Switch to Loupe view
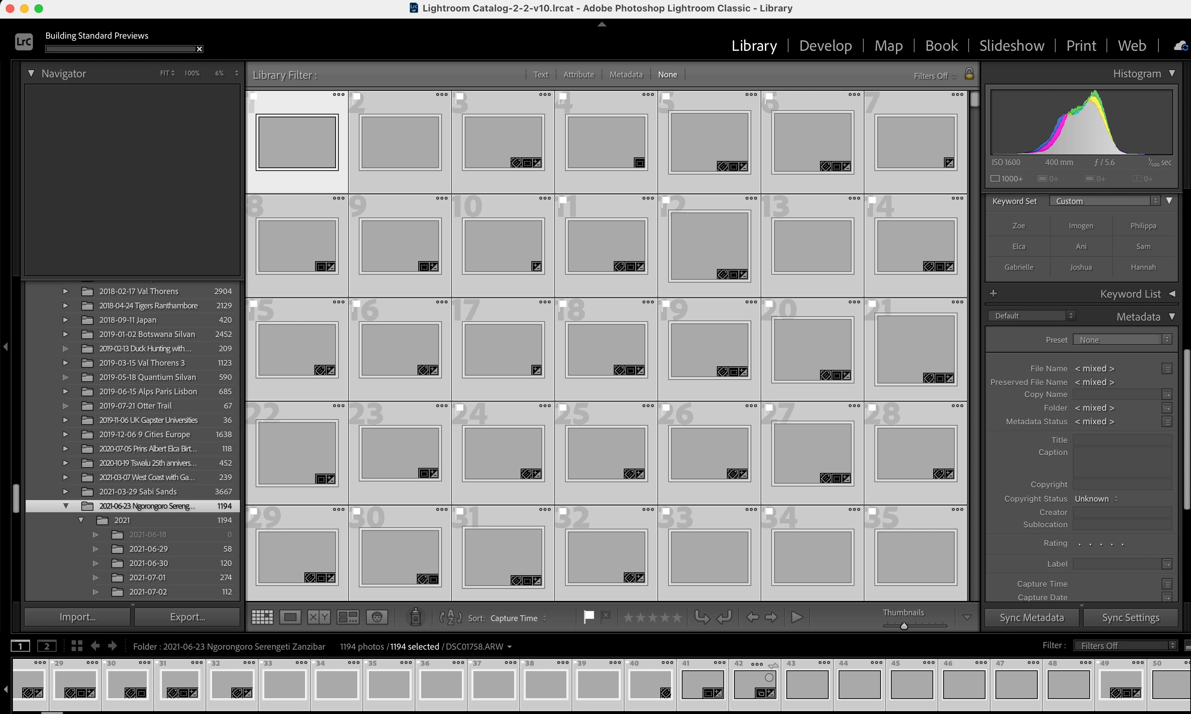The height and width of the screenshot is (714, 1191). [x=290, y=617]
